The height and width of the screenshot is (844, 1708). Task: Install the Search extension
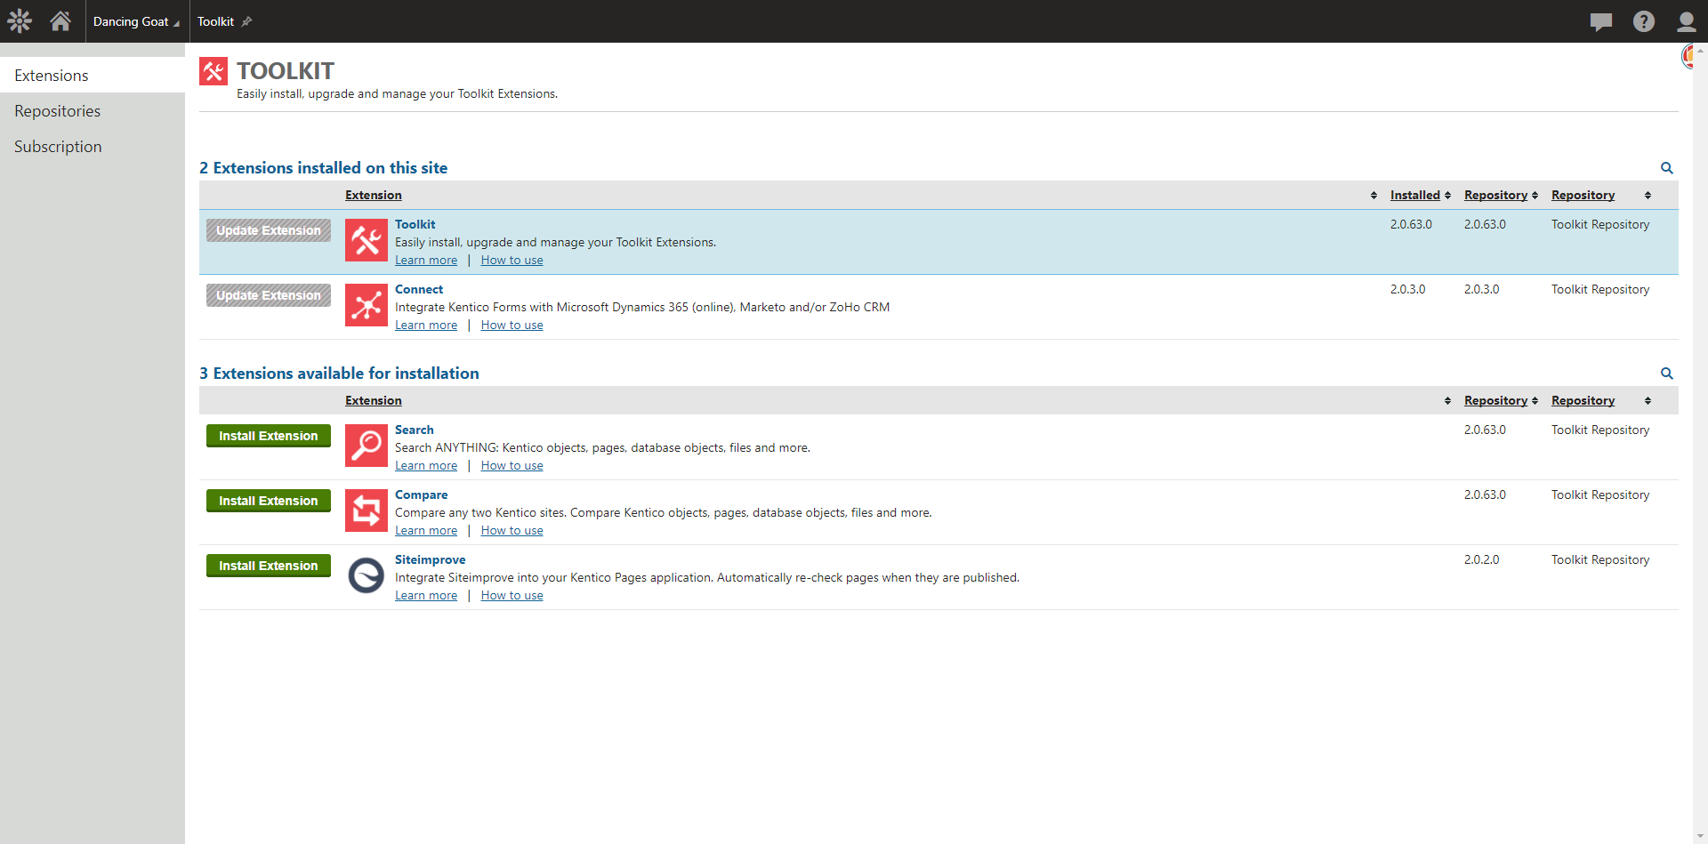click(269, 436)
